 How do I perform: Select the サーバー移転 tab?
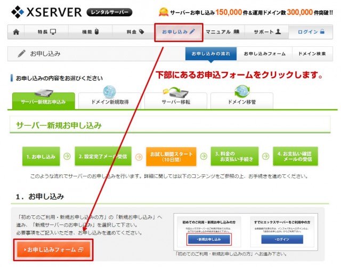pyautogui.click(x=176, y=101)
